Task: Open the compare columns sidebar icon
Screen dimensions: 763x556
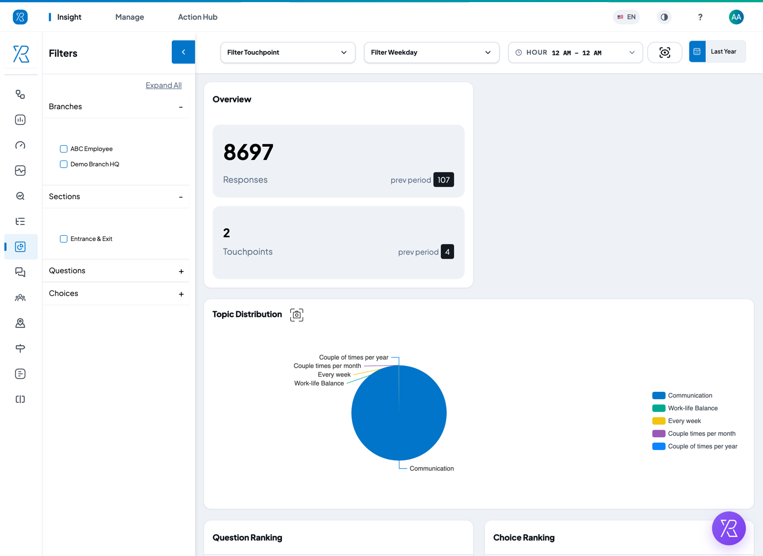Action: click(x=20, y=399)
